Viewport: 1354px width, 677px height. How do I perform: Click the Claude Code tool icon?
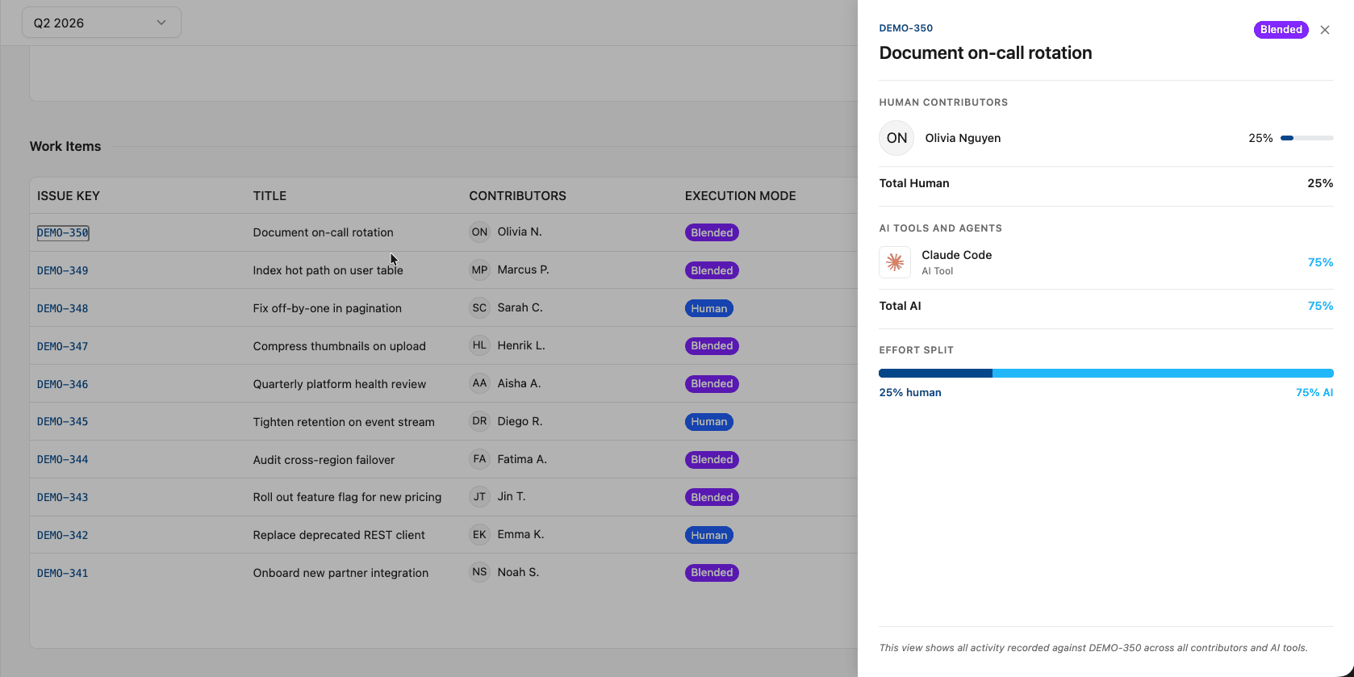(x=895, y=262)
